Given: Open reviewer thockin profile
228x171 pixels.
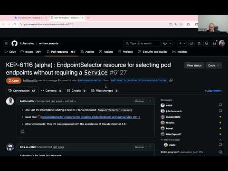Looking at the screenshot, I should coord(170,123).
